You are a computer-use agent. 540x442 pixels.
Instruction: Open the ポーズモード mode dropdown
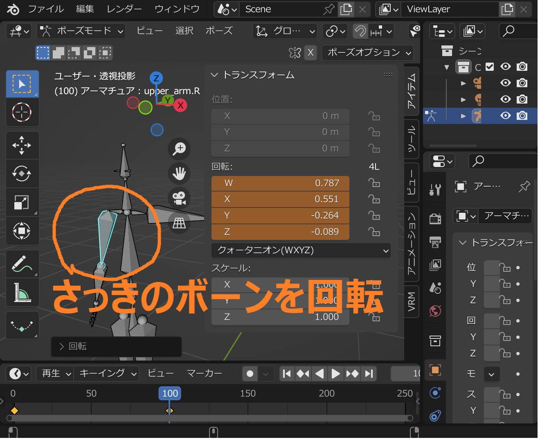click(81, 31)
